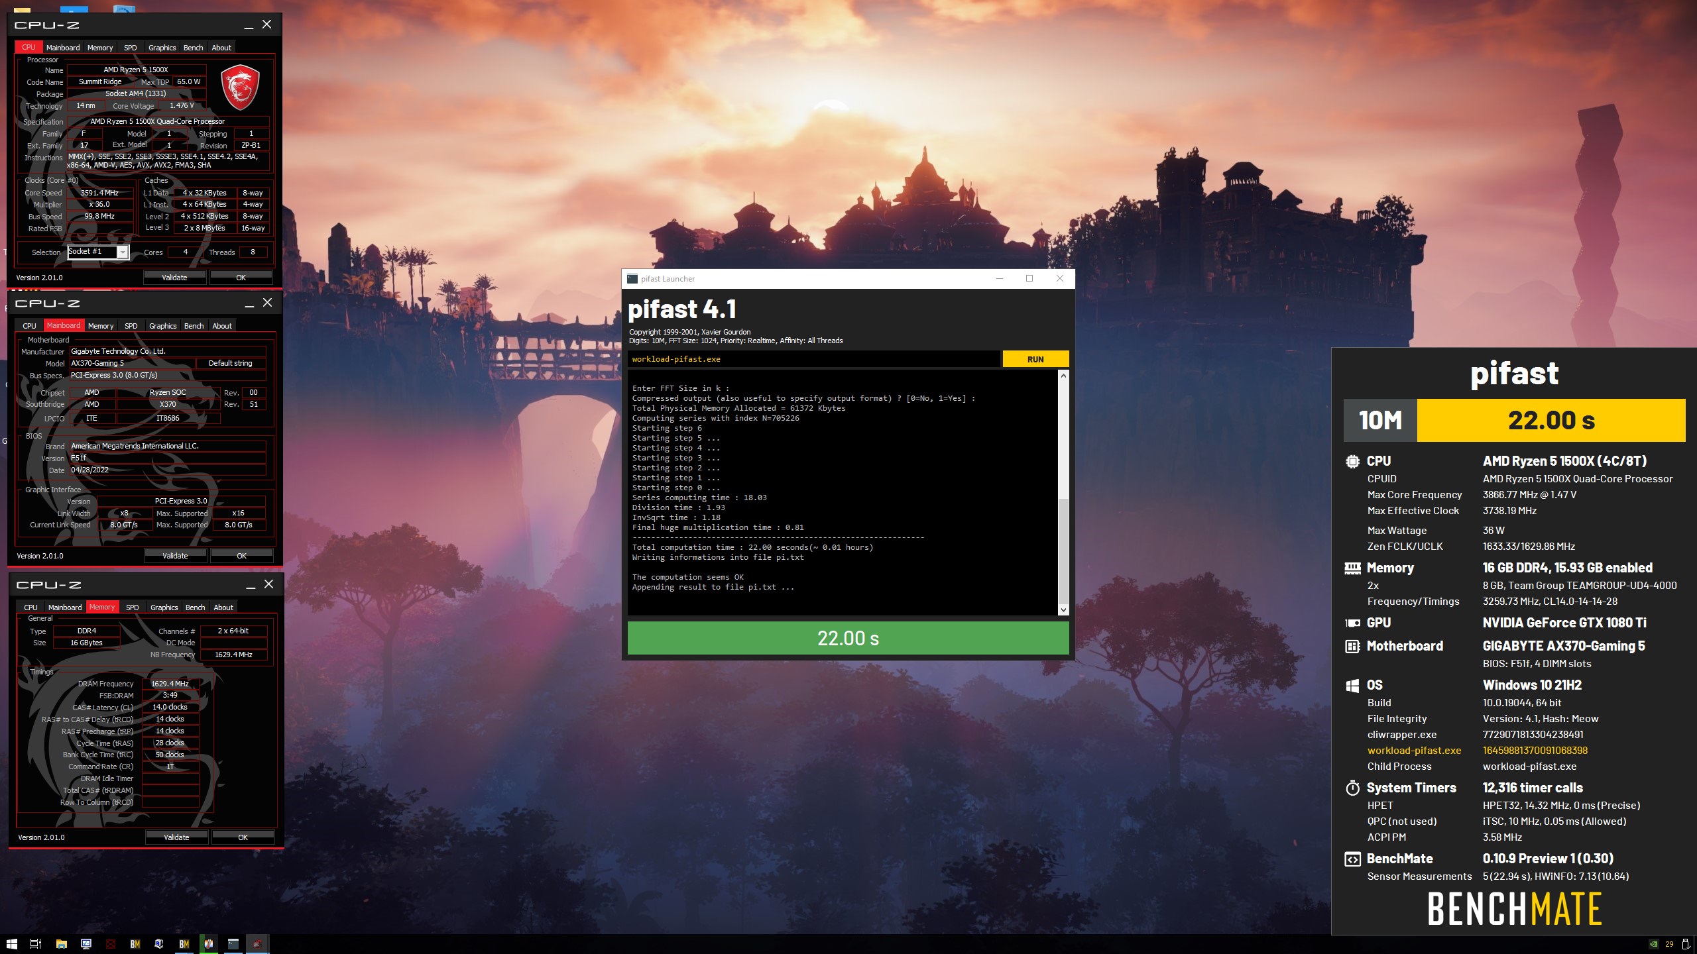This screenshot has height=954, width=1697.
Task: Click Validate in middle Mainboard CPU-Z window
Action: (175, 556)
